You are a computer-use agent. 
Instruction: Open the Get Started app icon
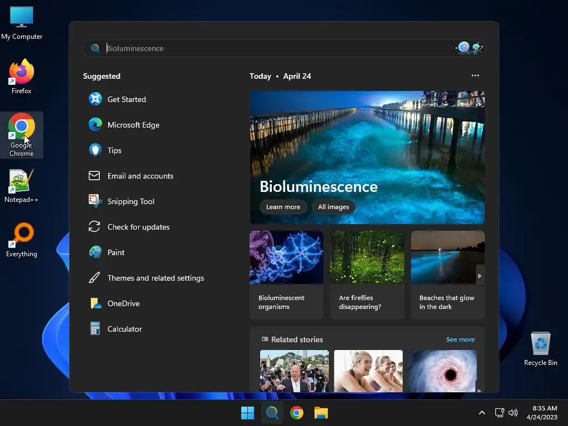tap(95, 99)
